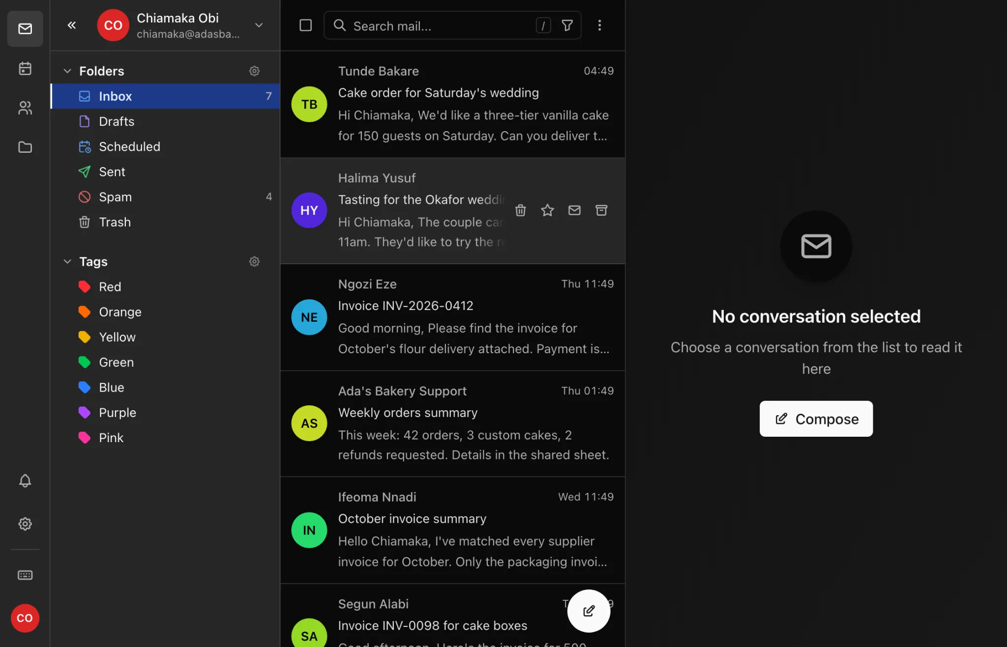
Task: Select the Inbox folder
Action: pos(165,96)
